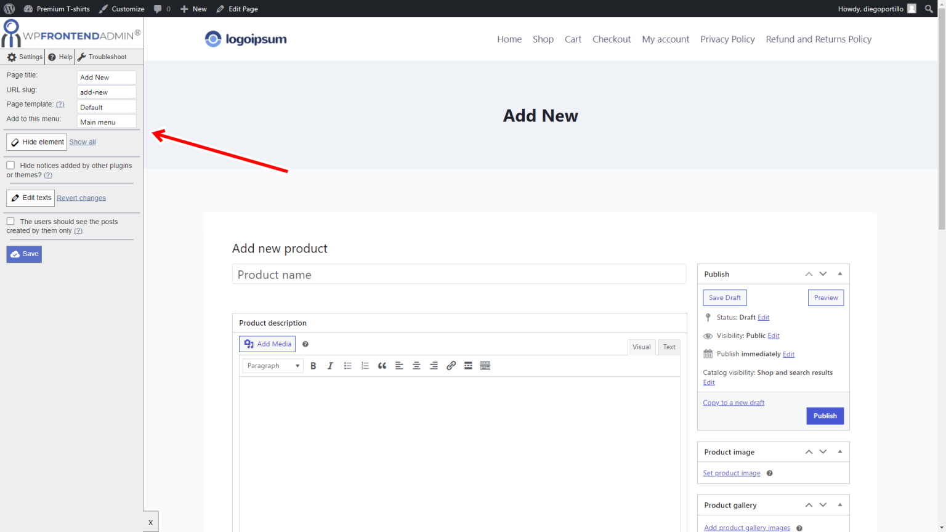The image size is (946, 532).
Task: Toggle keyboard shortcuts help in the toolbar
Action: (x=485, y=365)
